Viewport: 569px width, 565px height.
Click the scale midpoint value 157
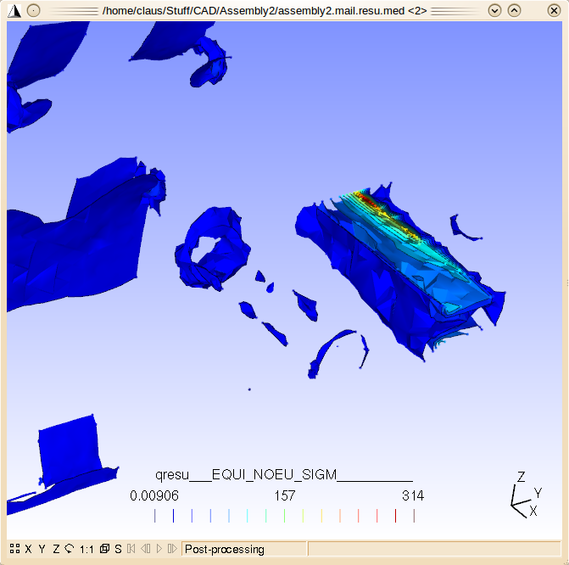(285, 495)
